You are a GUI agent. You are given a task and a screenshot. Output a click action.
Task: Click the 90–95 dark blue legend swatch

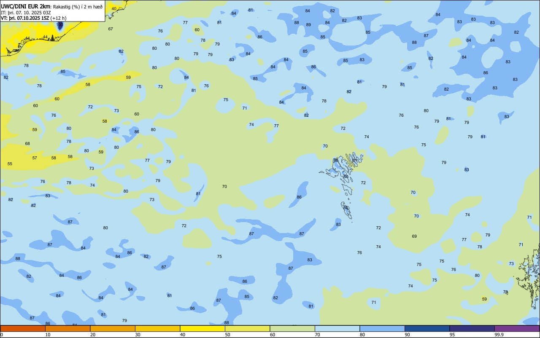[x=427, y=328]
